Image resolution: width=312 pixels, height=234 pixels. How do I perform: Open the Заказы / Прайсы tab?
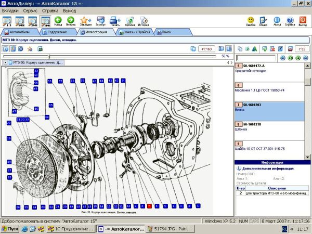pos(134,32)
